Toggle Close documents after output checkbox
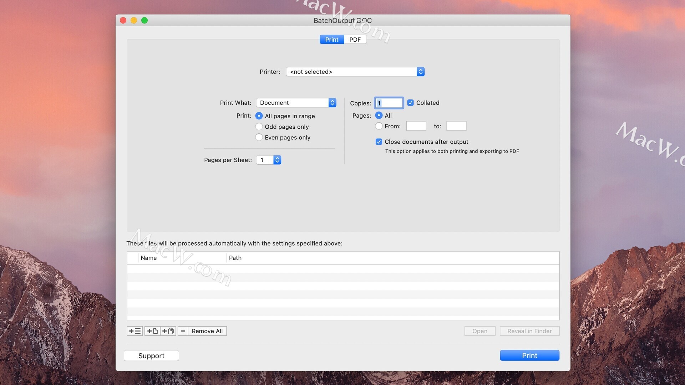This screenshot has height=385, width=685. coord(379,142)
